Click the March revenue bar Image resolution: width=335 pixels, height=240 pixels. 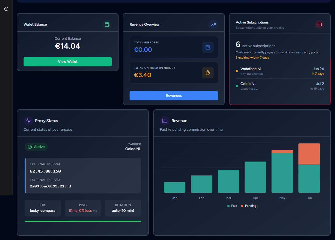point(228,181)
